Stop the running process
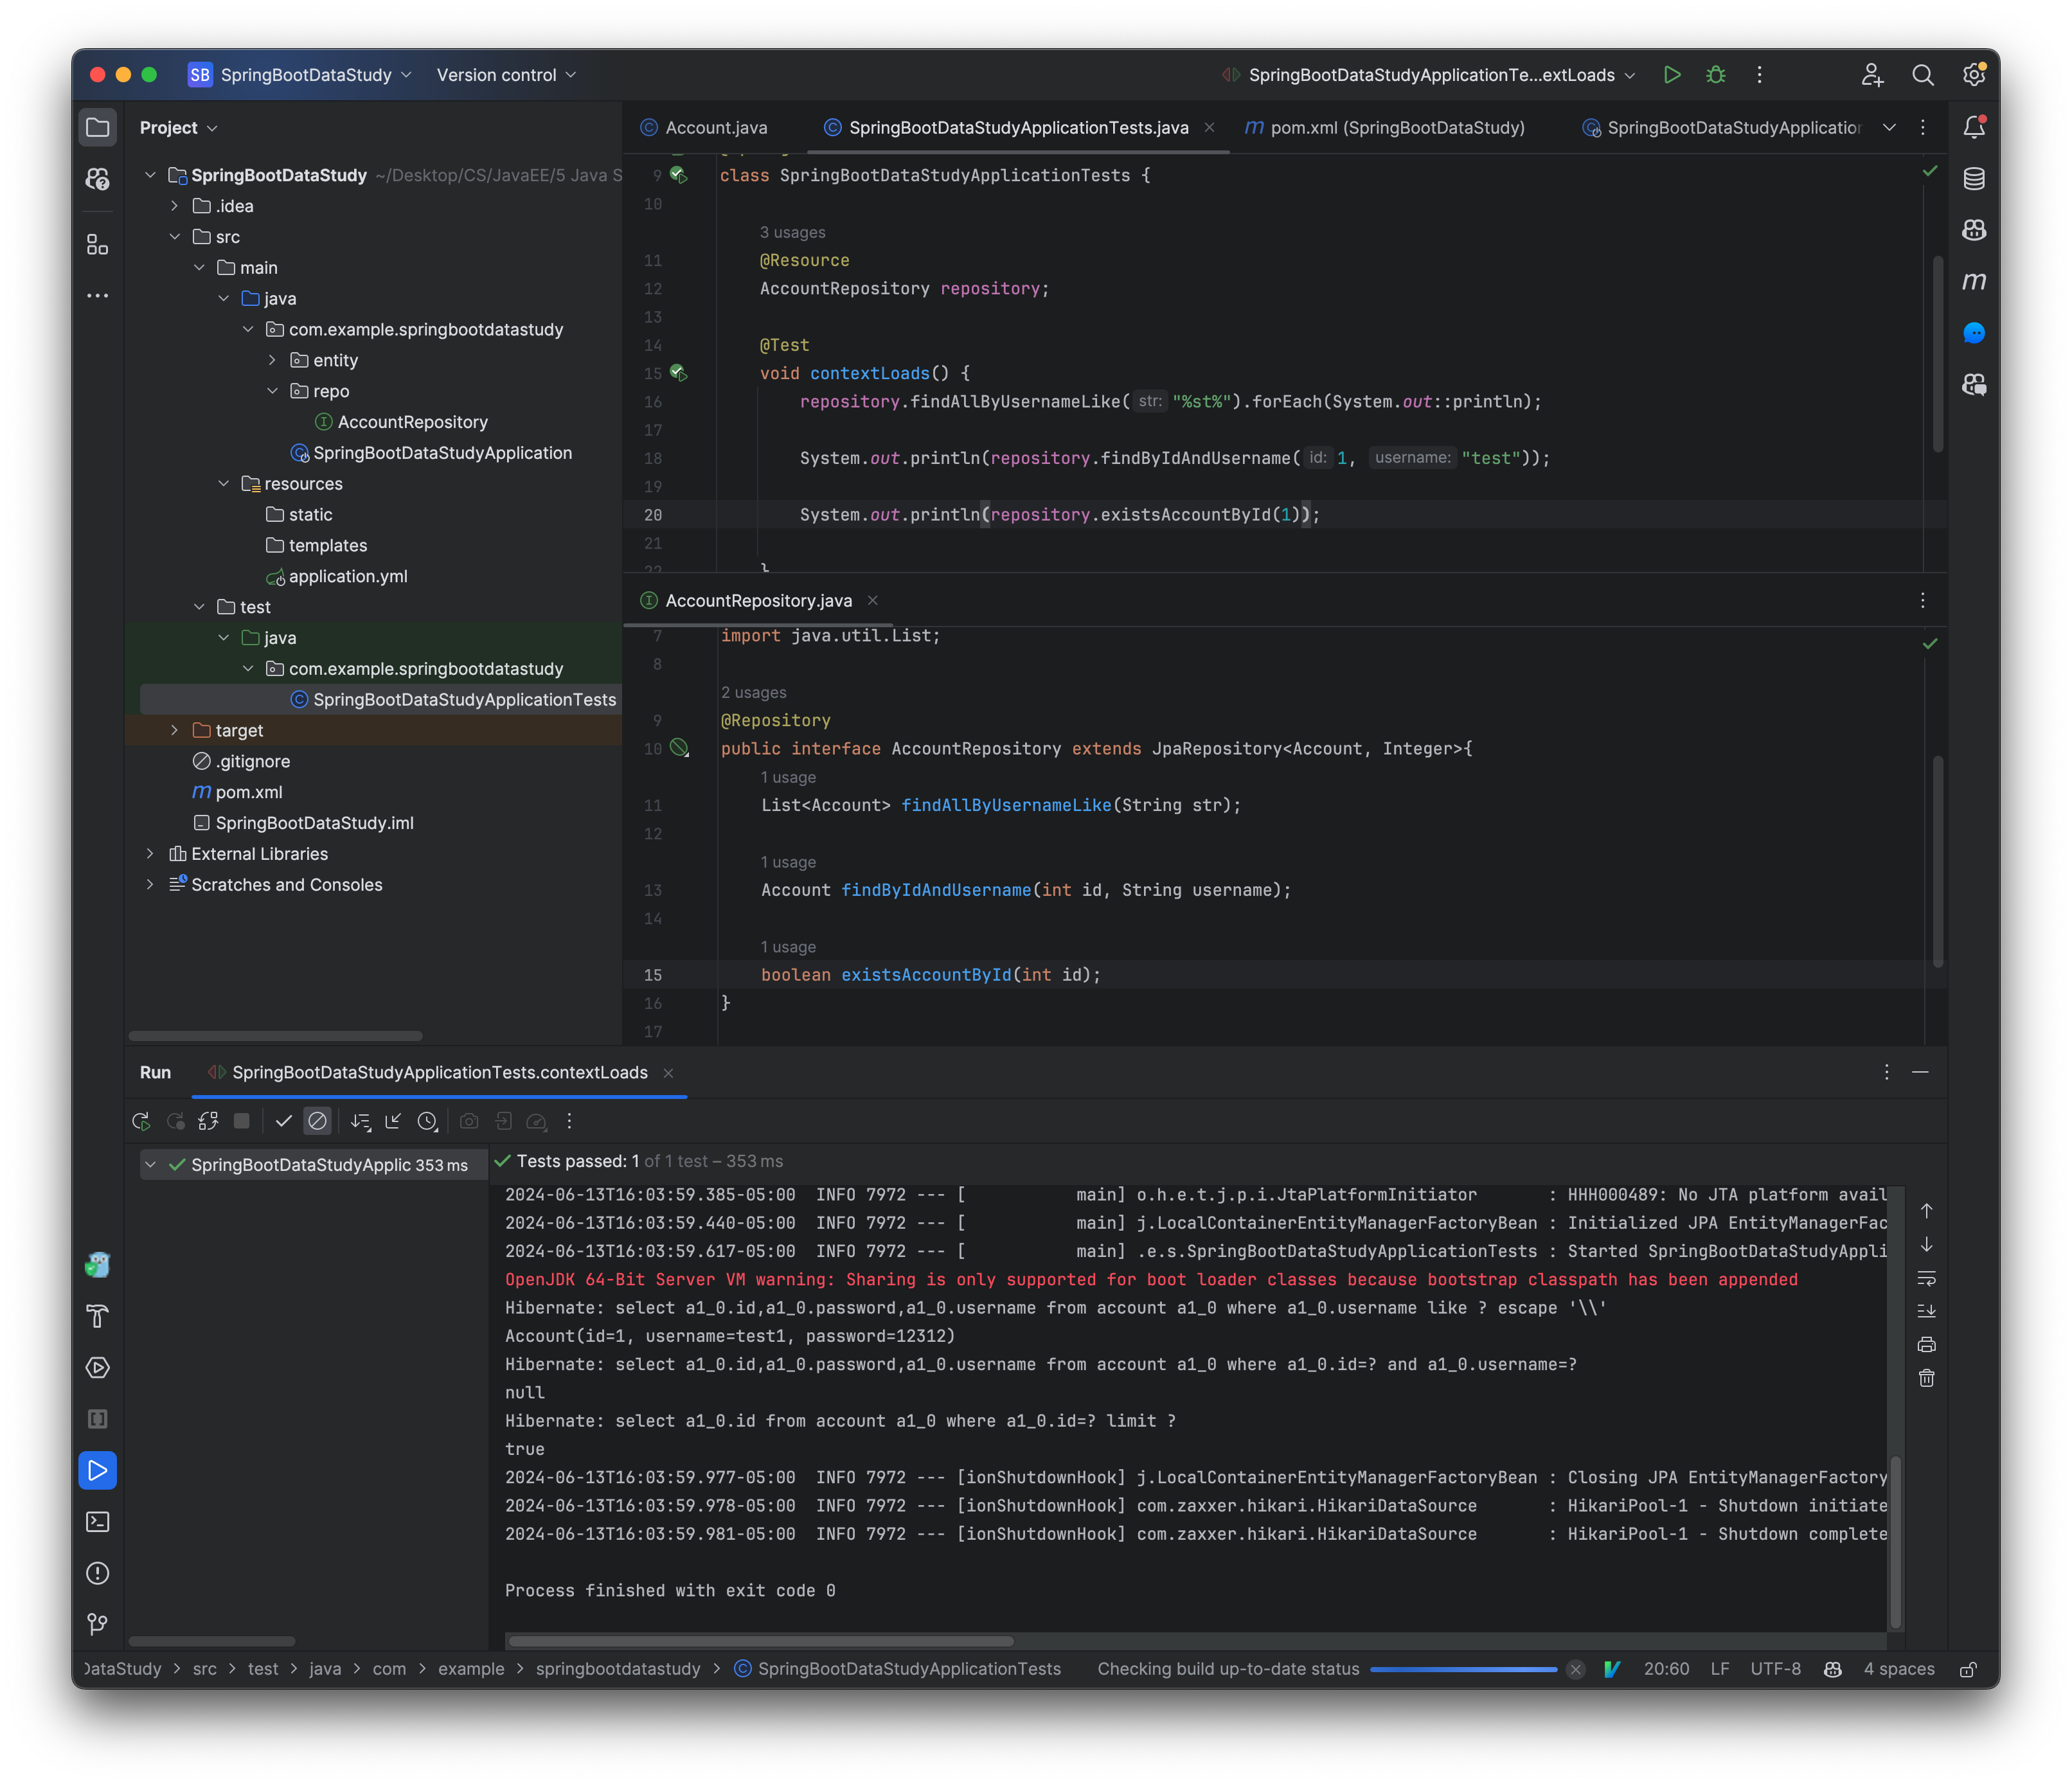2072x1784 pixels. click(241, 1121)
